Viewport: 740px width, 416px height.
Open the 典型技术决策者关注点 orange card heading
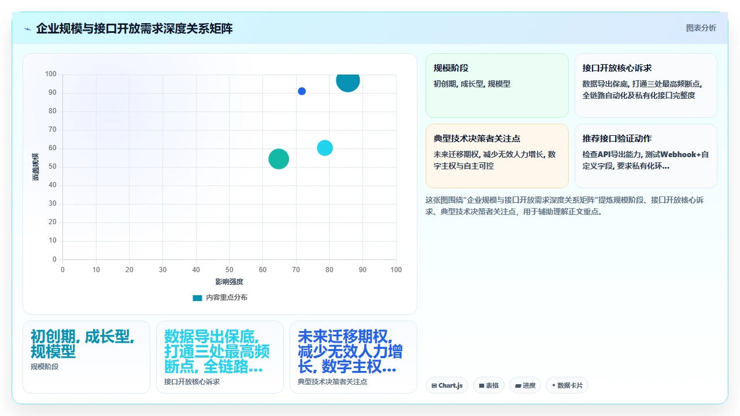pyautogui.click(x=477, y=138)
